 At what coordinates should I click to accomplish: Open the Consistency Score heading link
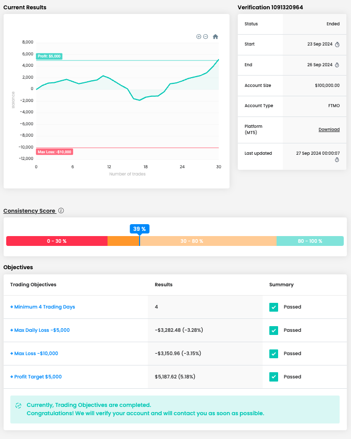[x=29, y=211]
